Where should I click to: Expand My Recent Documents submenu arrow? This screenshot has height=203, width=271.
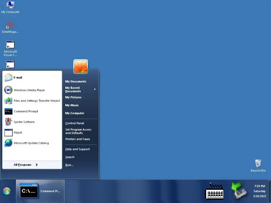tap(95, 89)
